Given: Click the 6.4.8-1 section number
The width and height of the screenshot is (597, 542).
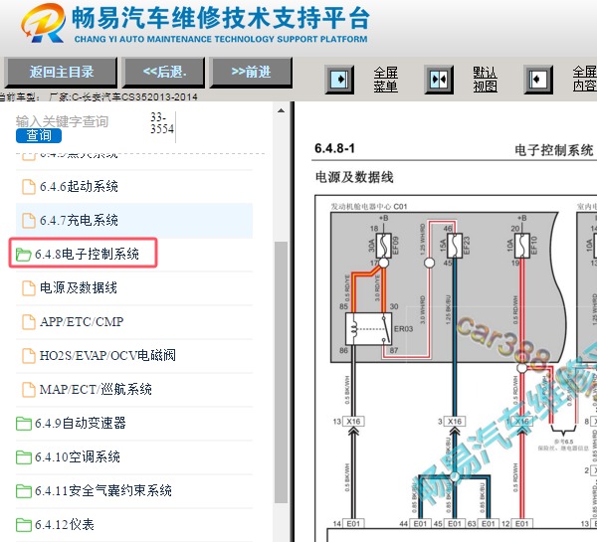Looking at the screenshot, I should pyautogui.click(x=334, y=148).
